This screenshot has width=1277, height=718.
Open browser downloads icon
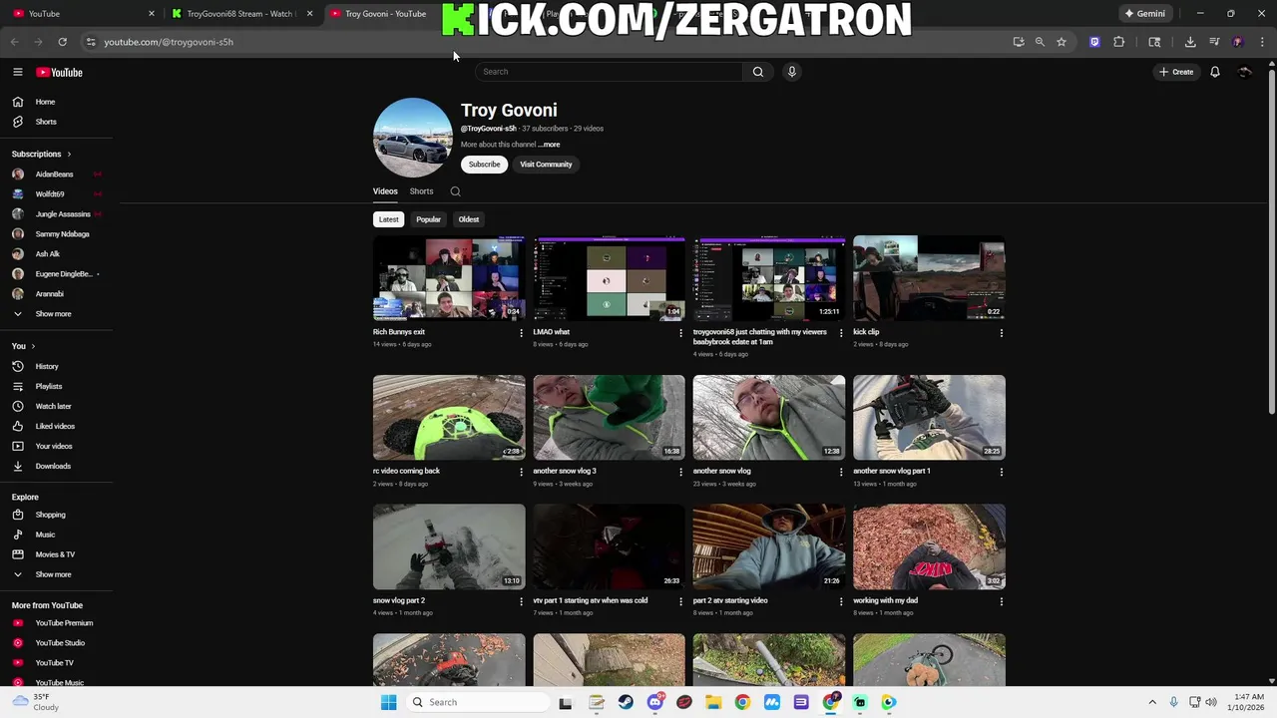click(1190, 42)
